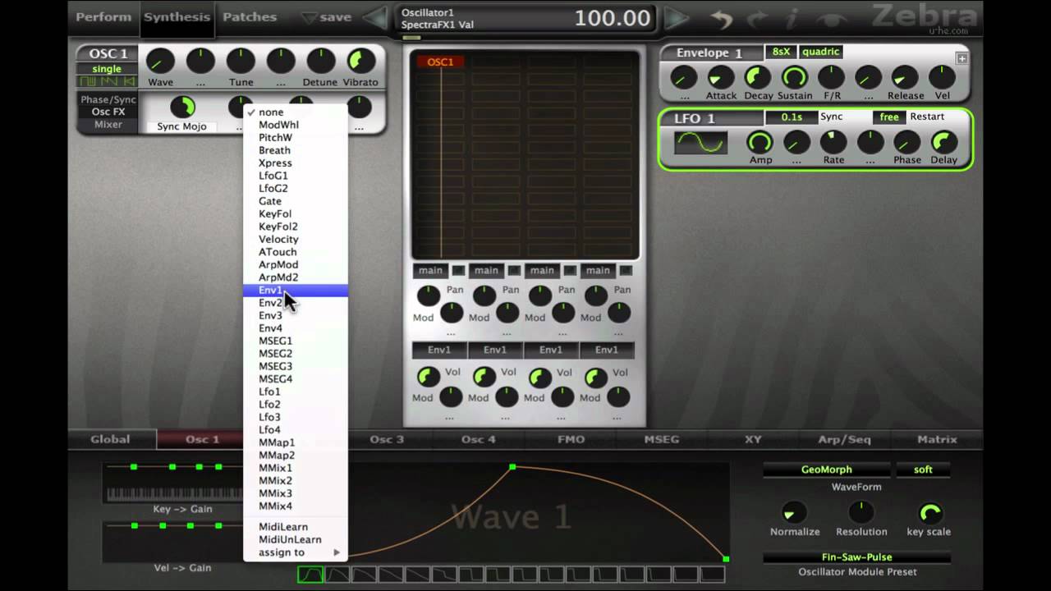Select the last waveform slot in the row
This screenshot has width=1051, height=591.
(x=712, y=575)
